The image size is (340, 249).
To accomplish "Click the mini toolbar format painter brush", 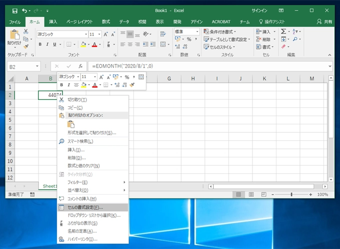I will tap(132, 85).
